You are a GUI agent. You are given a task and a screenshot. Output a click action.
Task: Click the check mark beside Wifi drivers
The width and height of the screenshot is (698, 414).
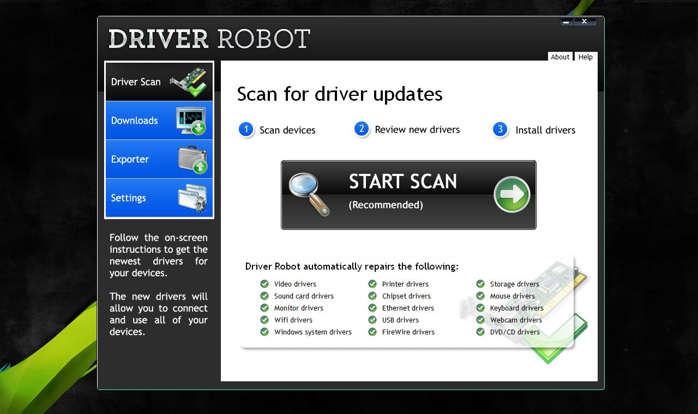coord(264,320)
